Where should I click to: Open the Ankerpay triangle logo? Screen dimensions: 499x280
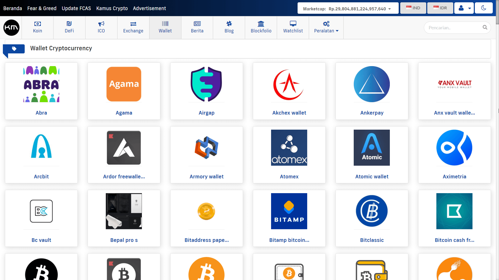[372, 84]
